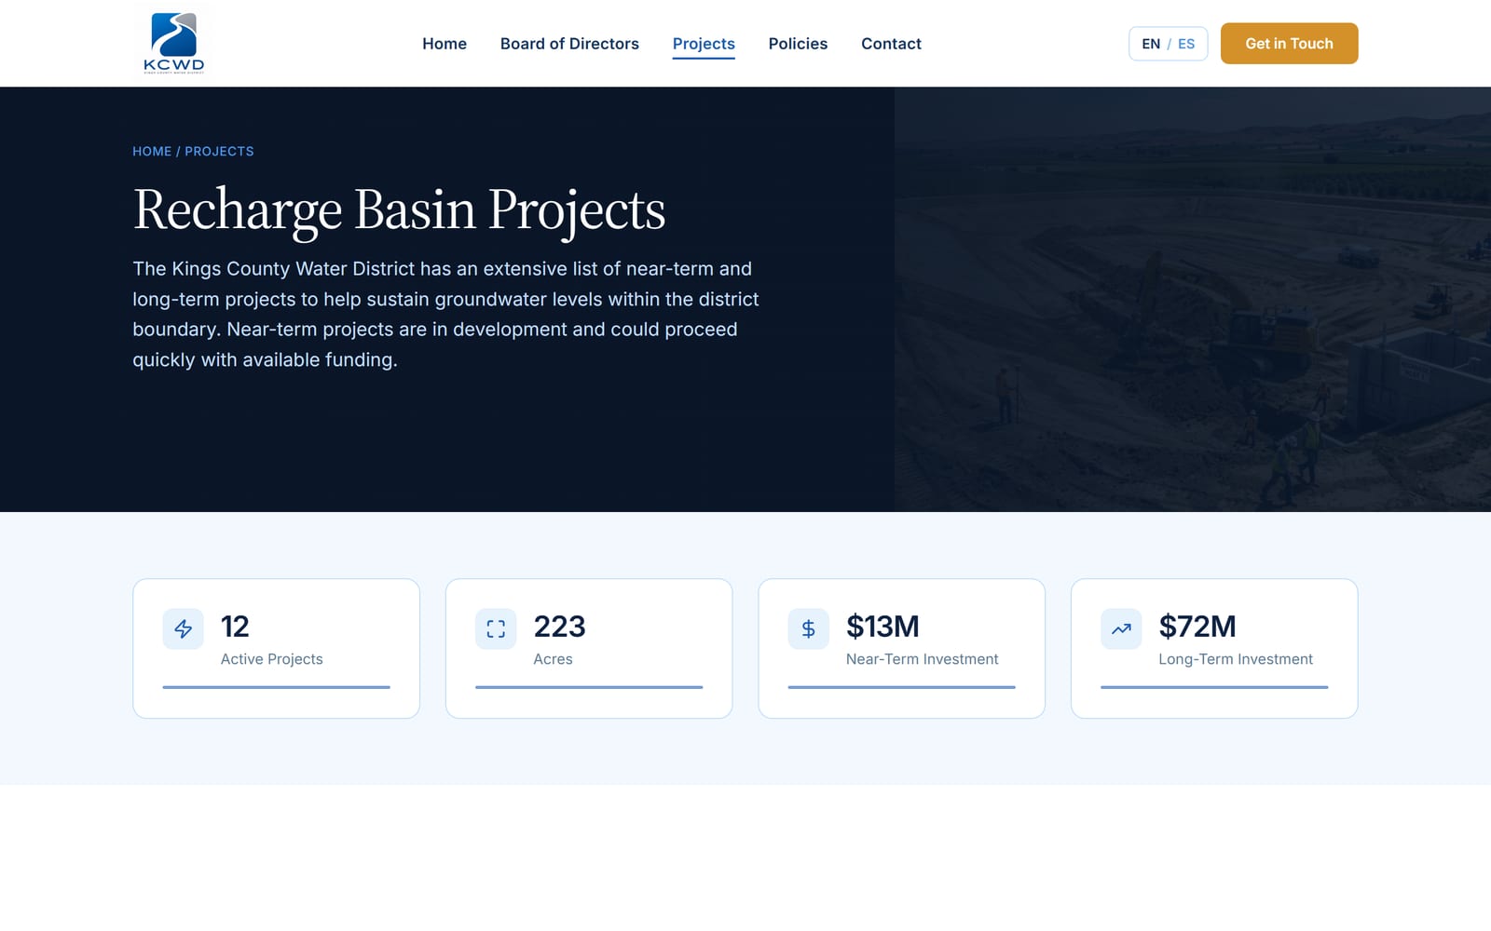Click the trending arrow Long-Term Investment icon
The width and height of the screenshot is (1491, 931).
1121,629
